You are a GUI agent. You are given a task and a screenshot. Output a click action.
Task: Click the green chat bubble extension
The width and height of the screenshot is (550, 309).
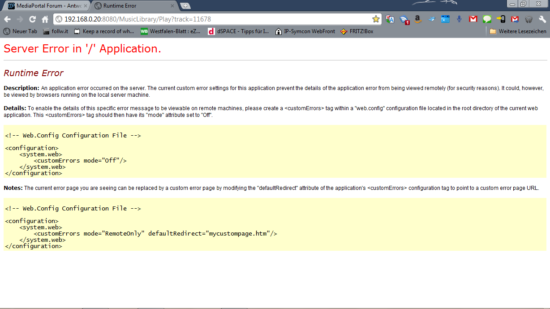(487, 19)
